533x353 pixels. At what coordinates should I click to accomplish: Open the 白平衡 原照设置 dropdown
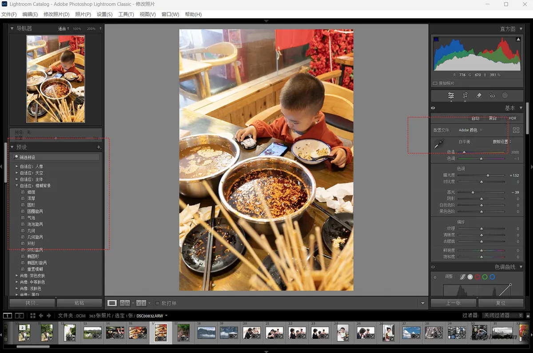coord(500,141)
